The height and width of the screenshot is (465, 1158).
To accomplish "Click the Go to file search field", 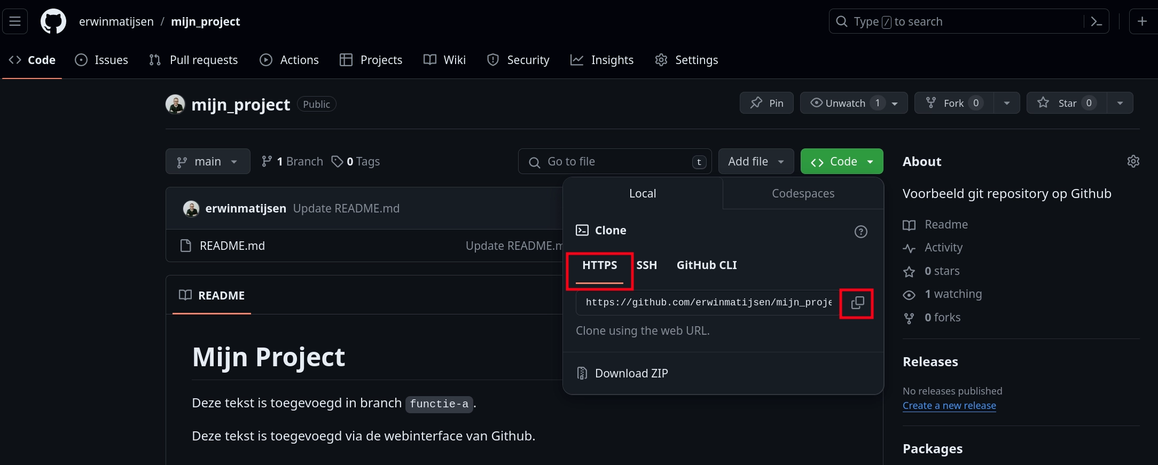I will tap(615, 161).
